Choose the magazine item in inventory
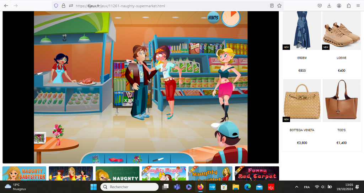The height and width of the screenshot is (193, 364). 95,159
